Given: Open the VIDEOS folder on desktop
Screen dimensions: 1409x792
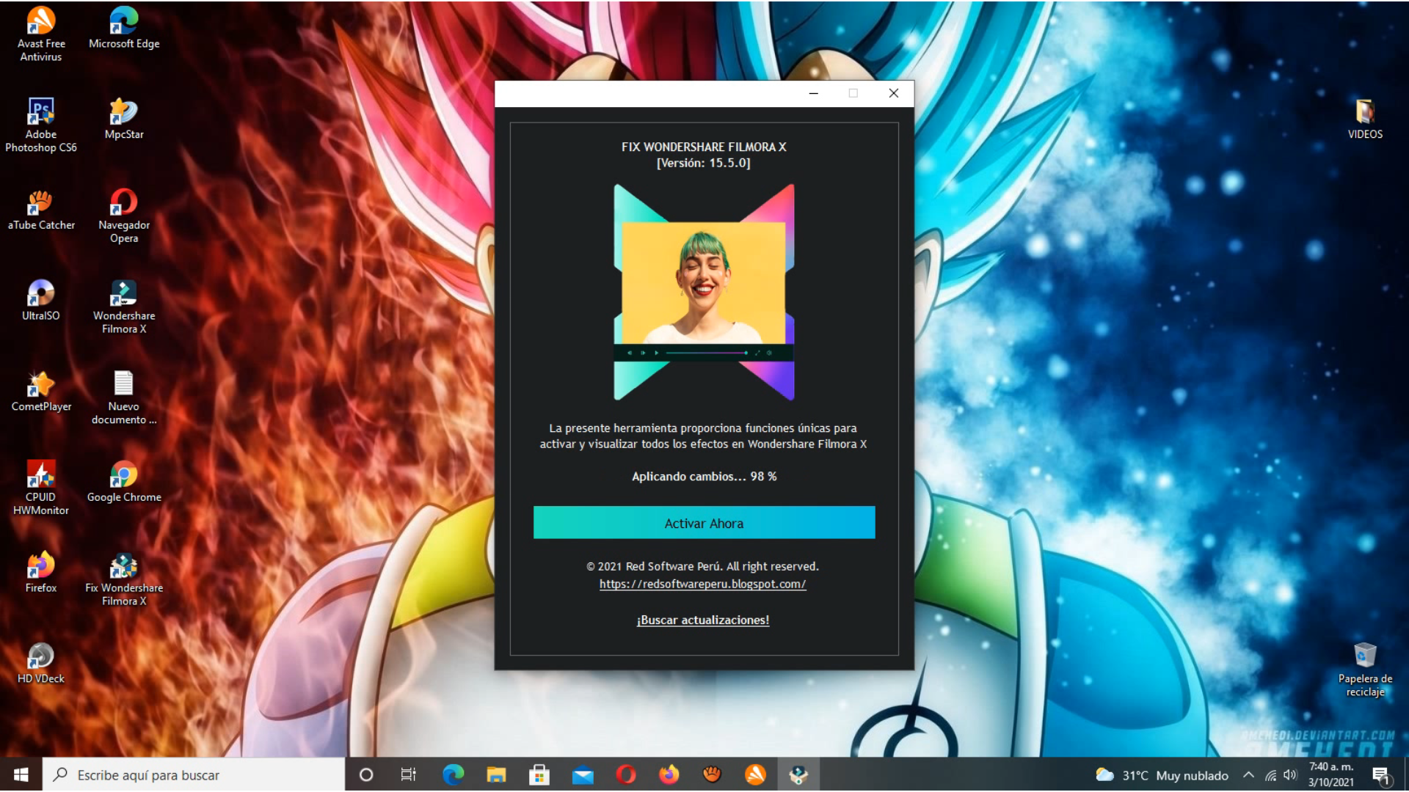Looking at the screenshot, I should coord(1364,112).
